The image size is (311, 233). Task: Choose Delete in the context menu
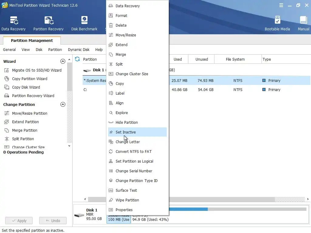[138, 25]
